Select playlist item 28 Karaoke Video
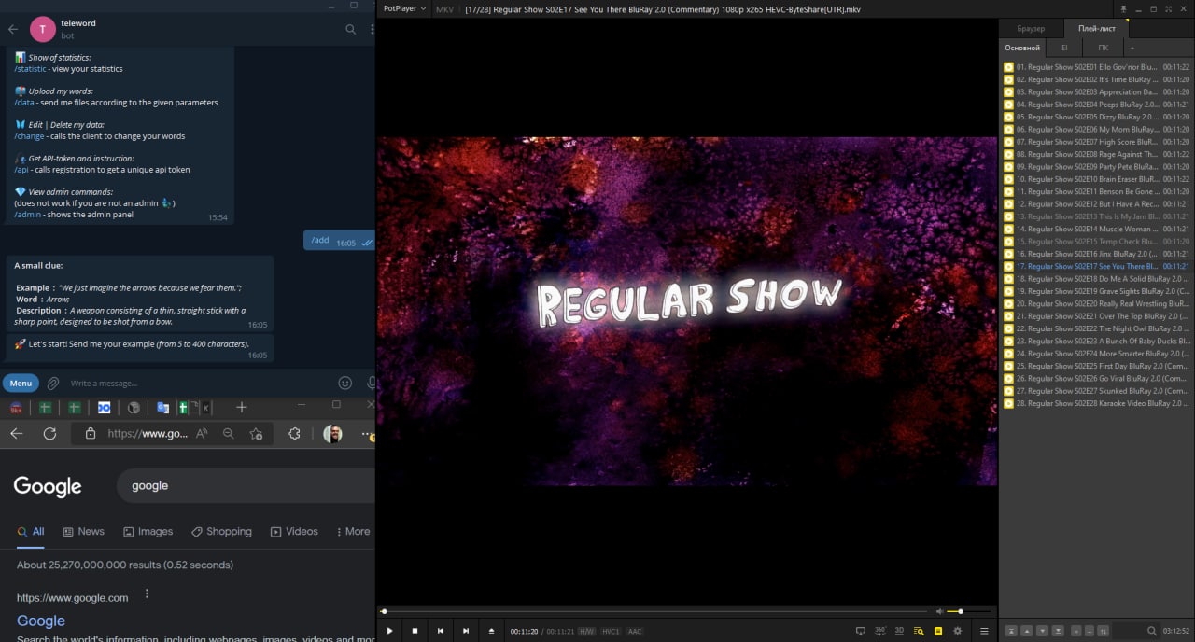1195x642 pixels. pos(1096,403)
